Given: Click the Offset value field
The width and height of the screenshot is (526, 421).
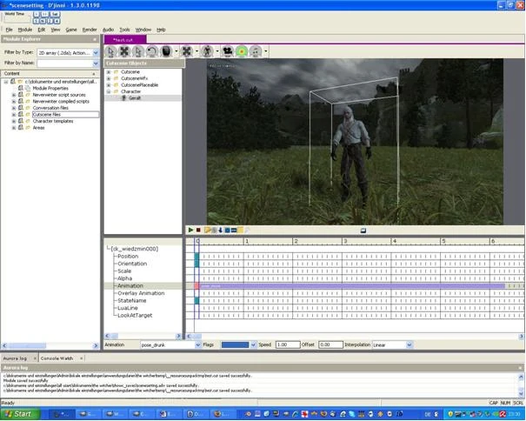Looking at the screenshot, I should pyautogui.click(x=330, y=344).
